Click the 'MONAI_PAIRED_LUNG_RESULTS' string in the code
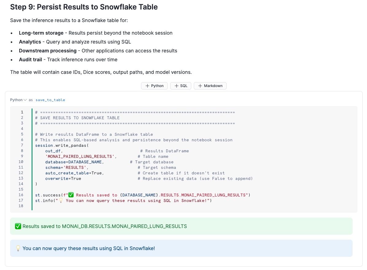 click(81, 156)
